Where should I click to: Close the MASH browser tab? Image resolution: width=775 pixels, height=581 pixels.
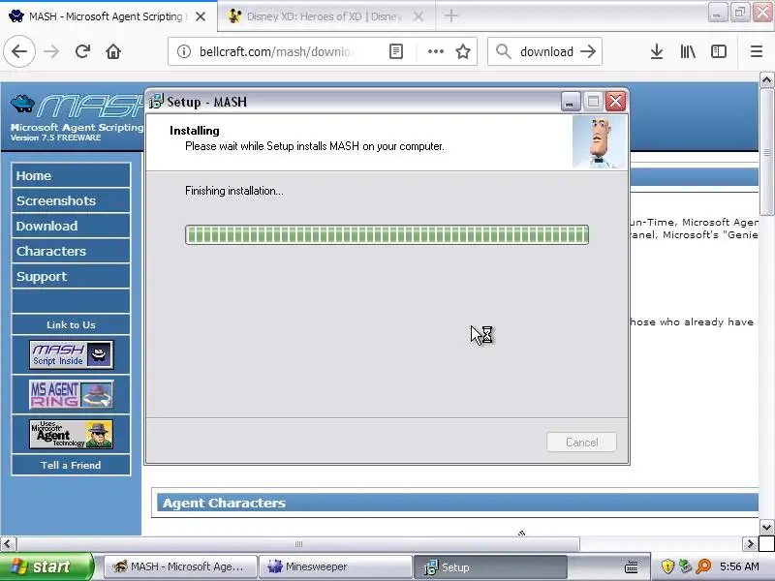pos(201,16)
